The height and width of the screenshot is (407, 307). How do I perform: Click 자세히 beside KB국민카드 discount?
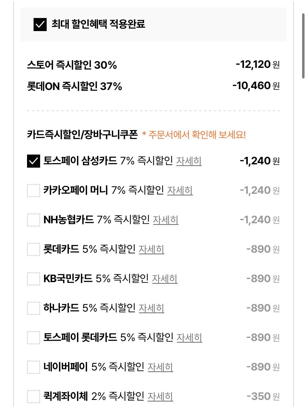tap(165, 279)
